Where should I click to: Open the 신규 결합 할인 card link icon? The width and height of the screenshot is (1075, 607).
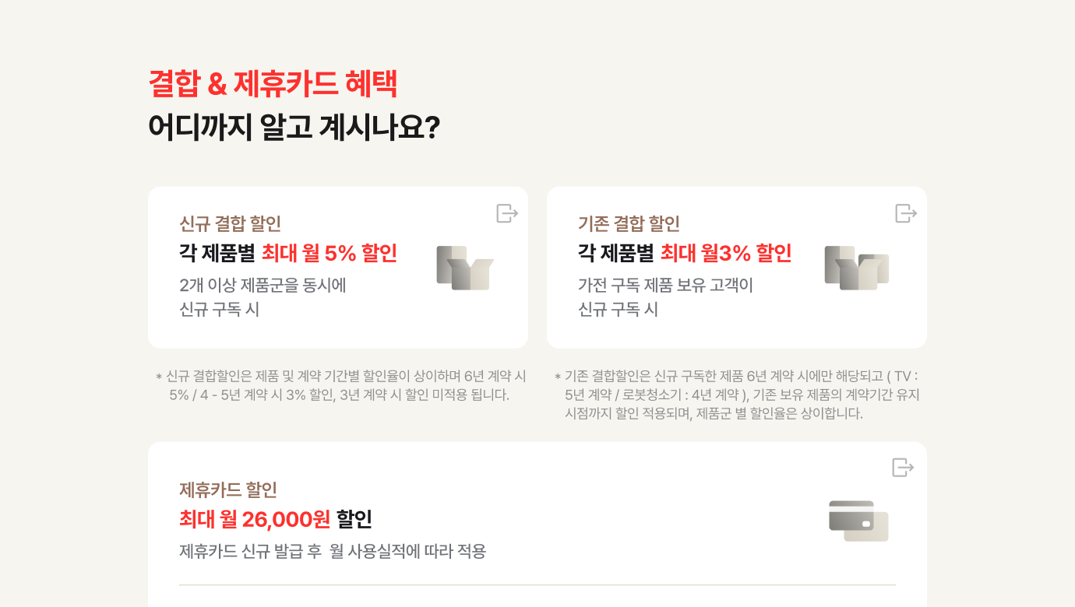(507, 213)
